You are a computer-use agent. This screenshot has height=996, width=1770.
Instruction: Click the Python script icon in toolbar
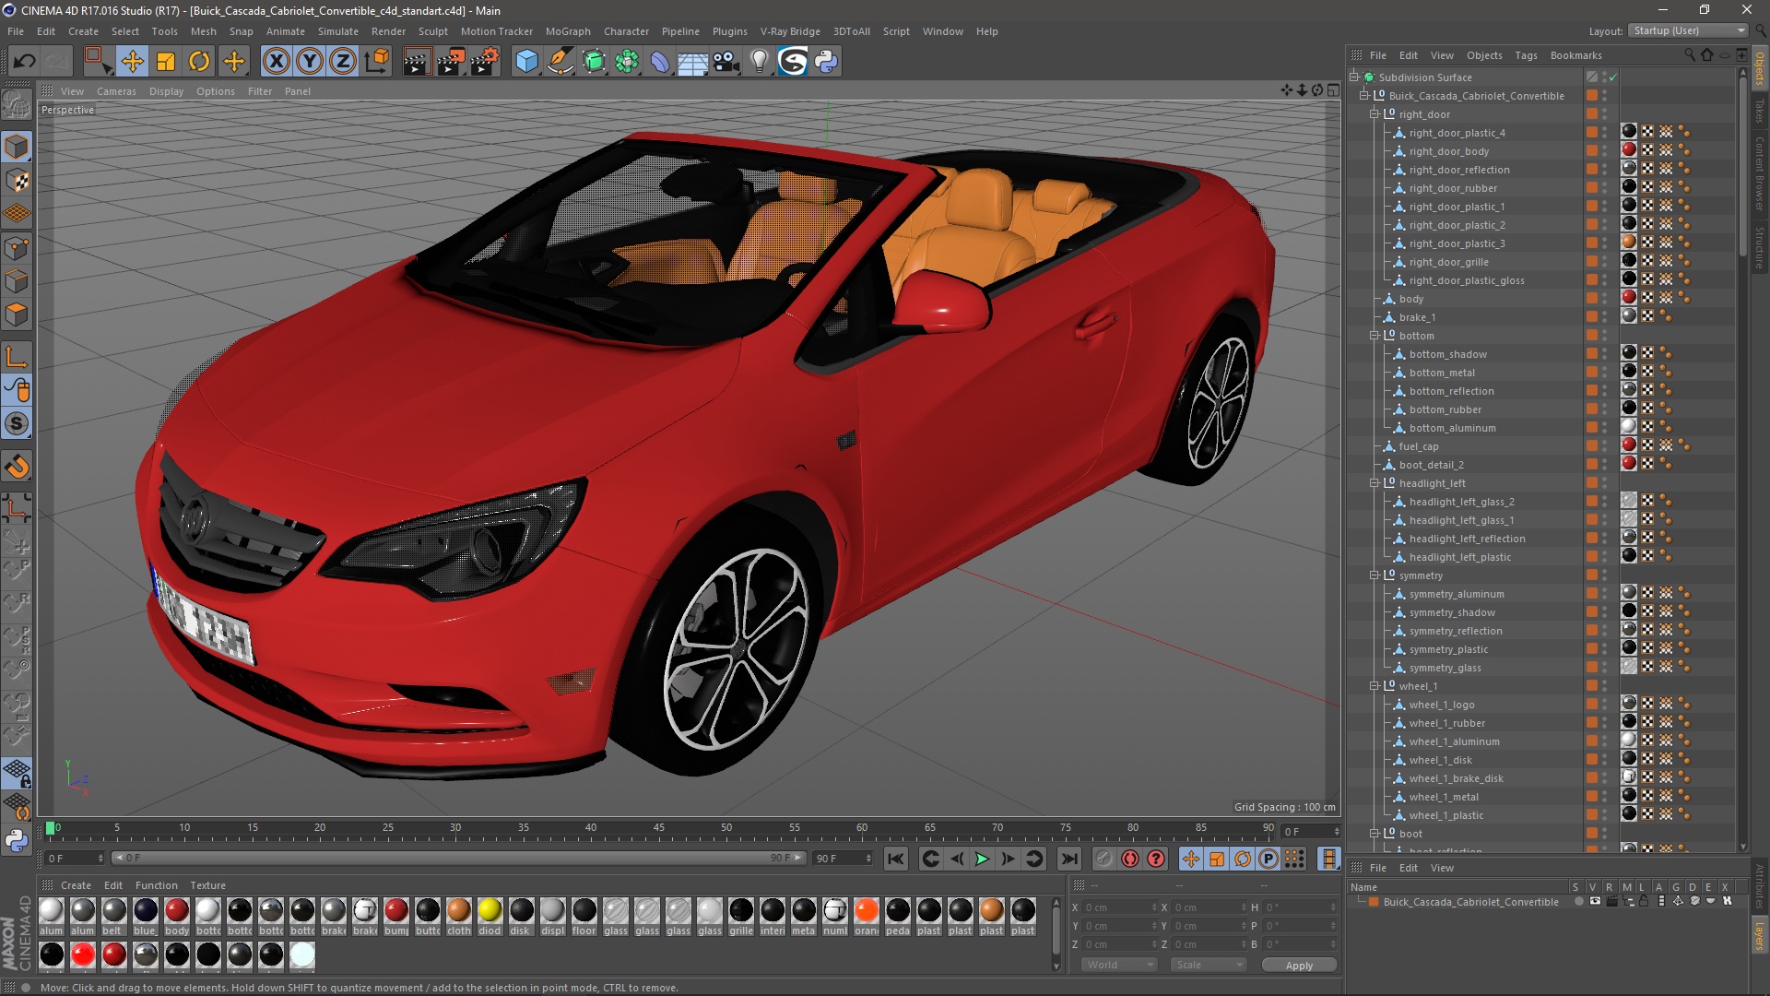pyautogui.click(x=827, y=62)
